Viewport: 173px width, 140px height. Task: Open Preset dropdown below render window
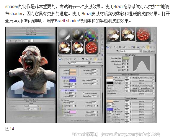point(38,106)
